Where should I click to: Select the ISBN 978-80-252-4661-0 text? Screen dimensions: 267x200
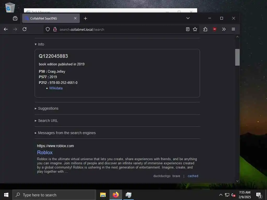(63, 83)
